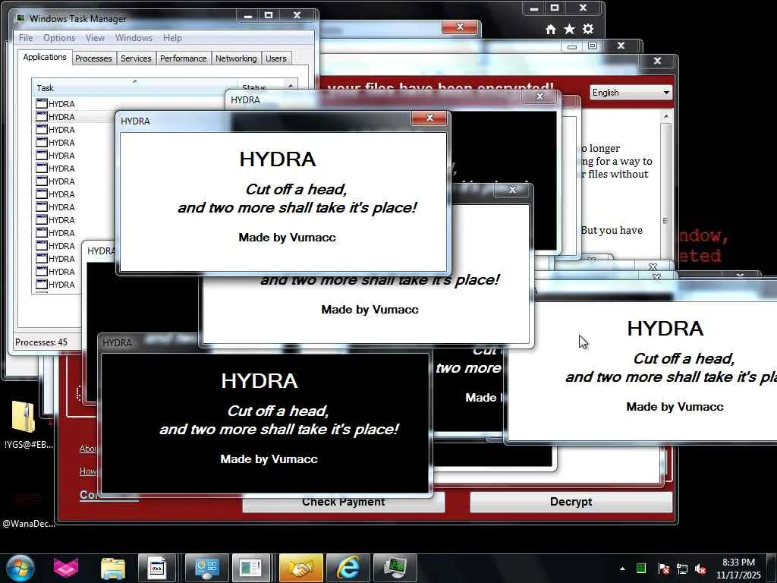Switch to the Networking tab
This screenshot has width=777, height=583.
pos(236,58)
